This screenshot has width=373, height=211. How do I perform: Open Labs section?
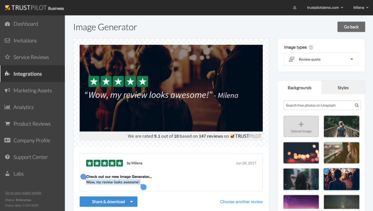tap(32, 174)
